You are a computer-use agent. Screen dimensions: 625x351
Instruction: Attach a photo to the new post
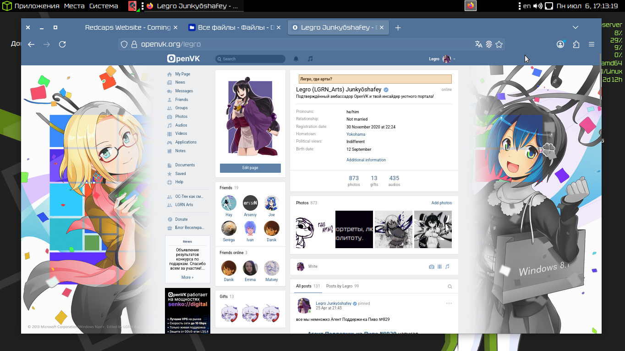coord(431,266)
